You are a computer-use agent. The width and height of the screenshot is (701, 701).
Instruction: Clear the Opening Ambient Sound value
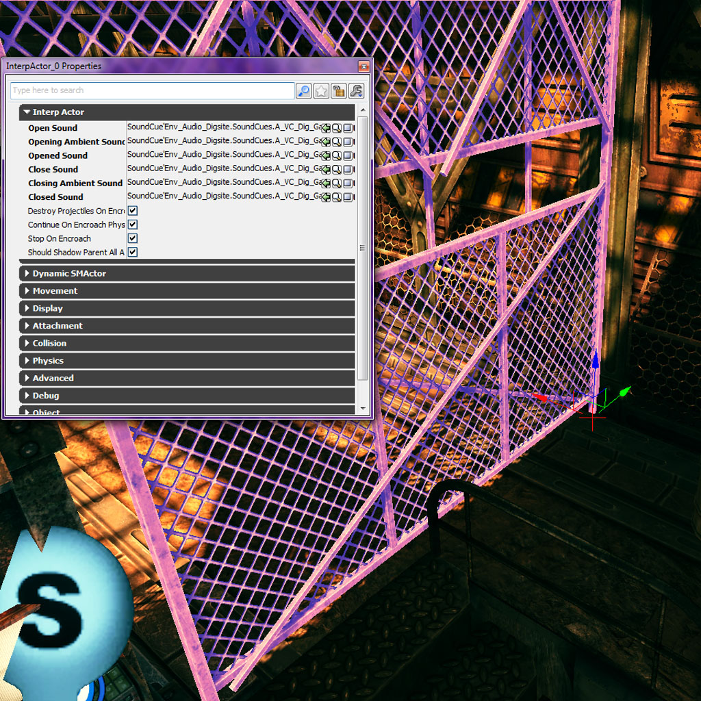click(x=347, y=142)
